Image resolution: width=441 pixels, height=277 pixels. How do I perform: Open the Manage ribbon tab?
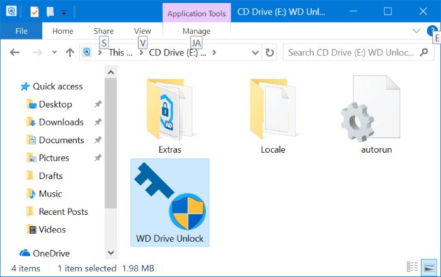point(197,31)
